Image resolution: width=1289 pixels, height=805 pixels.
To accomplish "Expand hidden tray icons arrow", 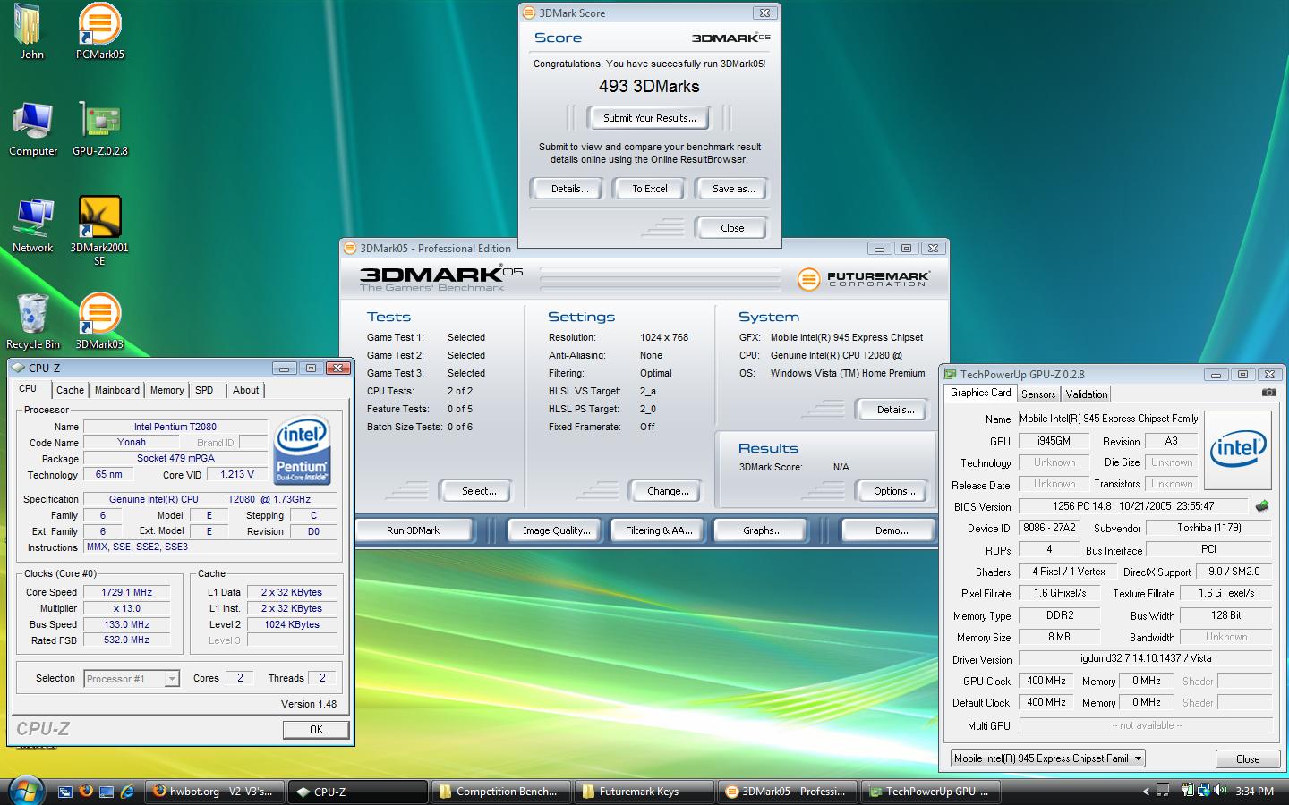I will coord(1146,792).
